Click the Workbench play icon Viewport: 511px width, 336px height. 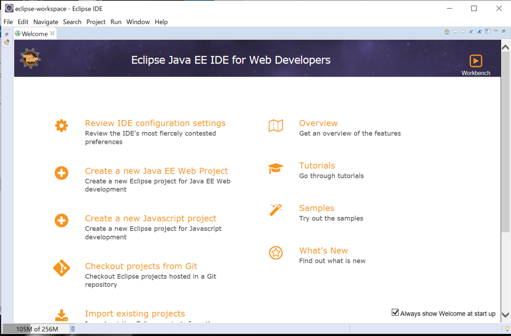(x=476, y=60)
